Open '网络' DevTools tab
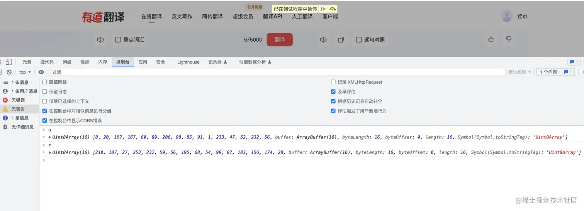The width and height of the screenshot is (584, 211). tap(67, 62)
